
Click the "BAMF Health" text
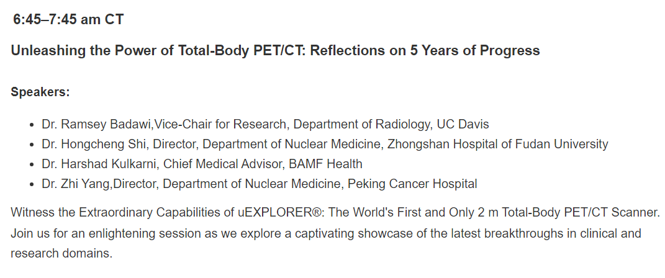(325, 164)
